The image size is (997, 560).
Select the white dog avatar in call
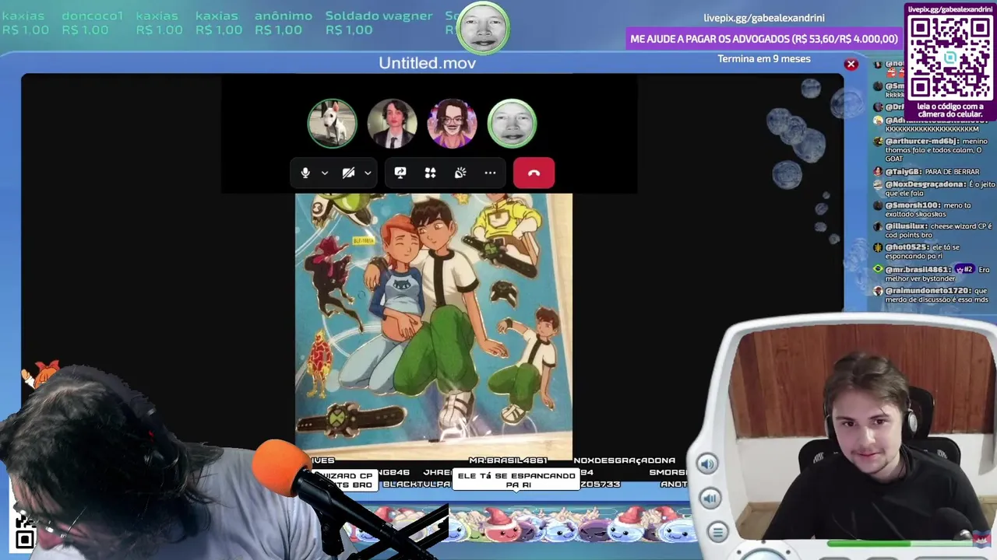[x=333, y=123]
